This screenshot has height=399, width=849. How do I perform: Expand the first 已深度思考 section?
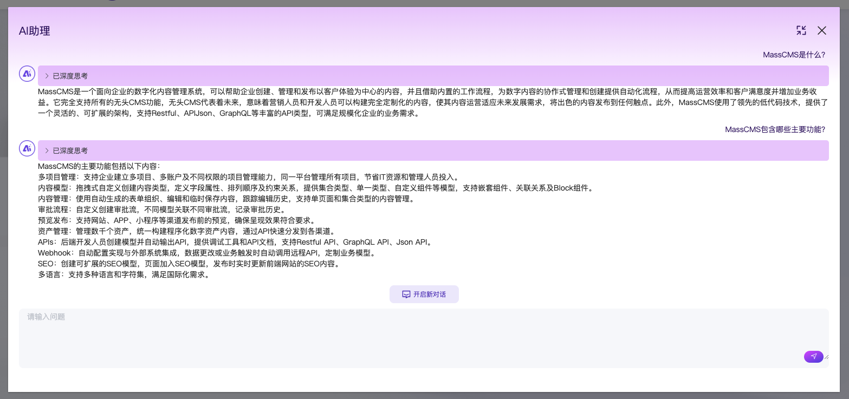point(433,76)
